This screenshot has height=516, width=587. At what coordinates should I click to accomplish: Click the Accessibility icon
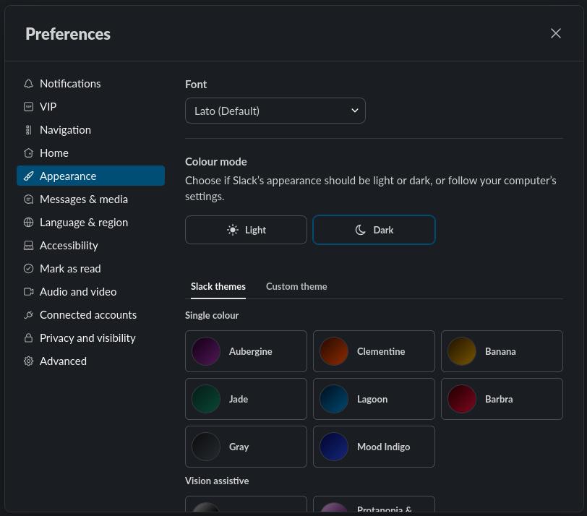coord(28,246)
